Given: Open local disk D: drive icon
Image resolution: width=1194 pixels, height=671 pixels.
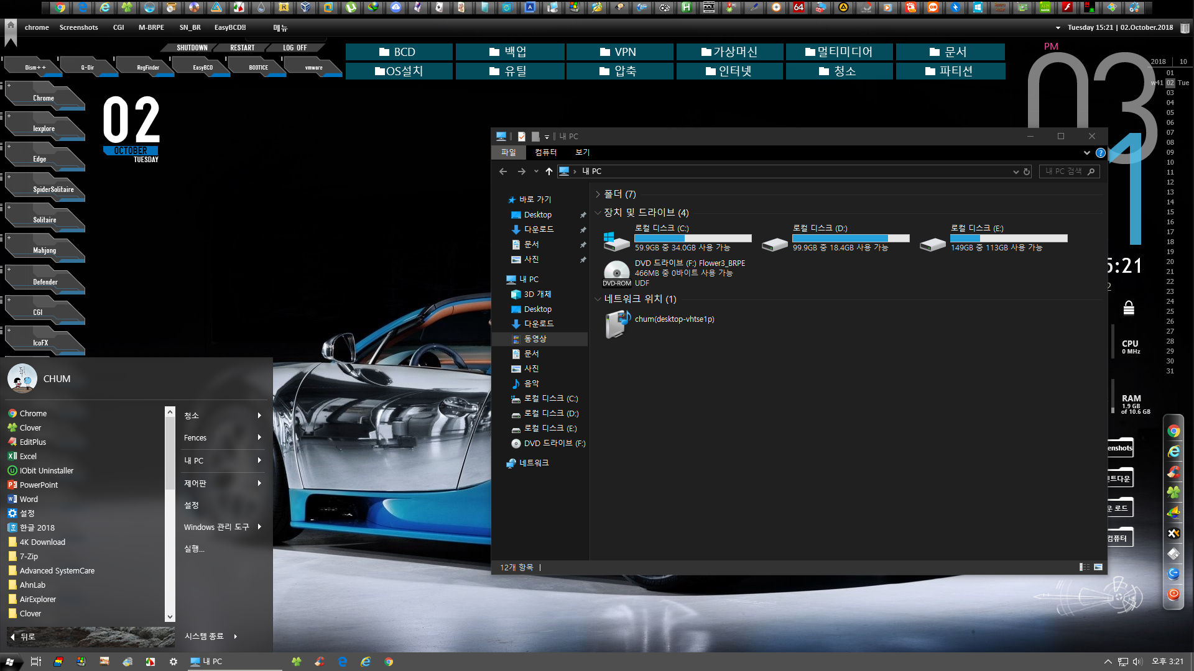Looking at the screenshot, I should (x=774, y=244).
